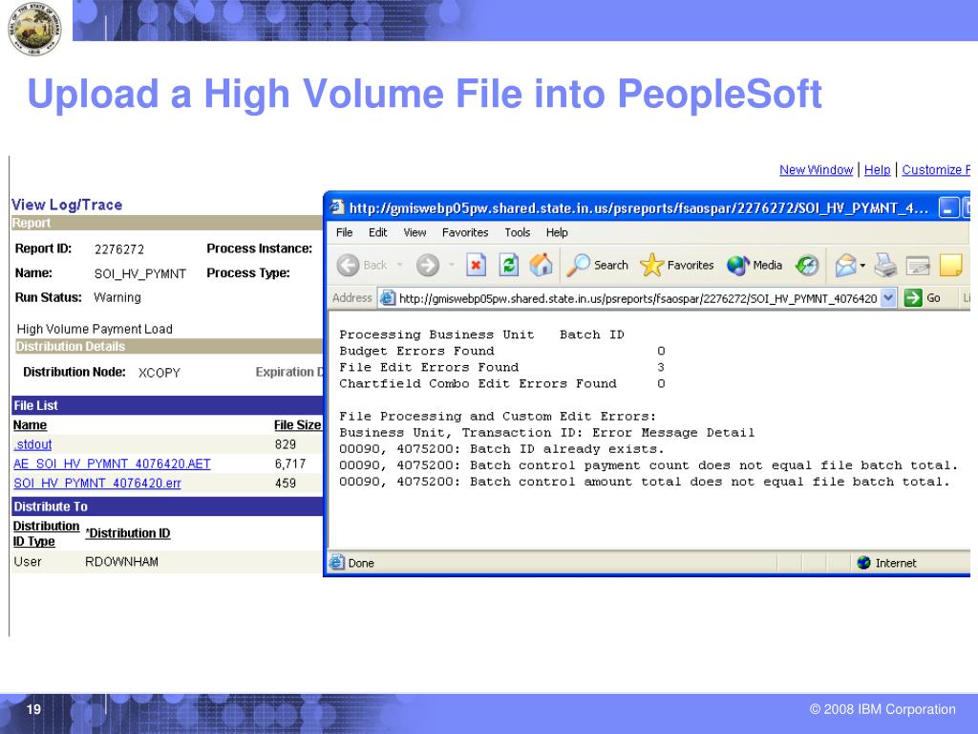The width and height of the screenshot is (978, 734).
Task: Click the Internet zone globe icon
Action: [863, 563]
